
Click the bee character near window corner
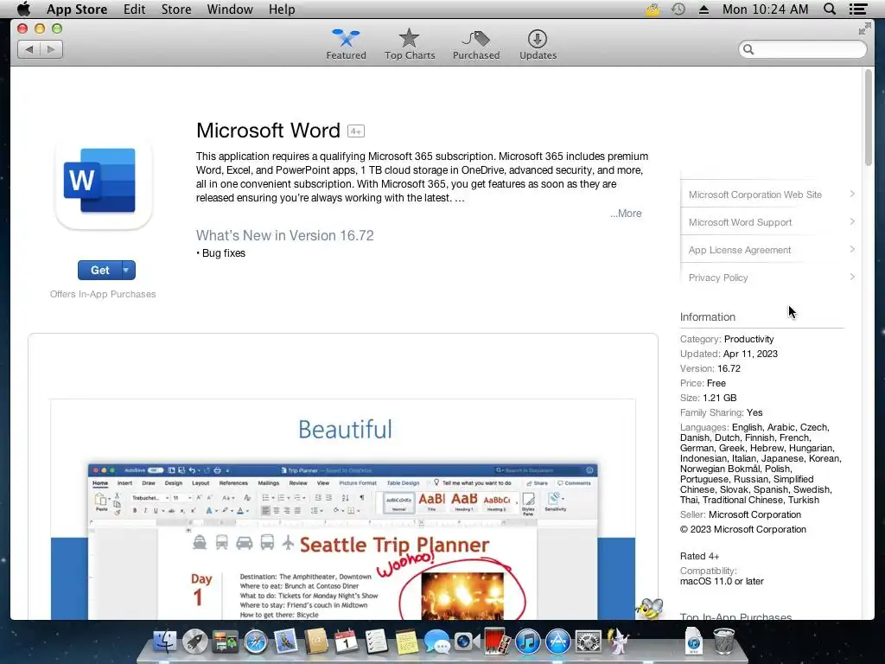click(x=650, y=610)
